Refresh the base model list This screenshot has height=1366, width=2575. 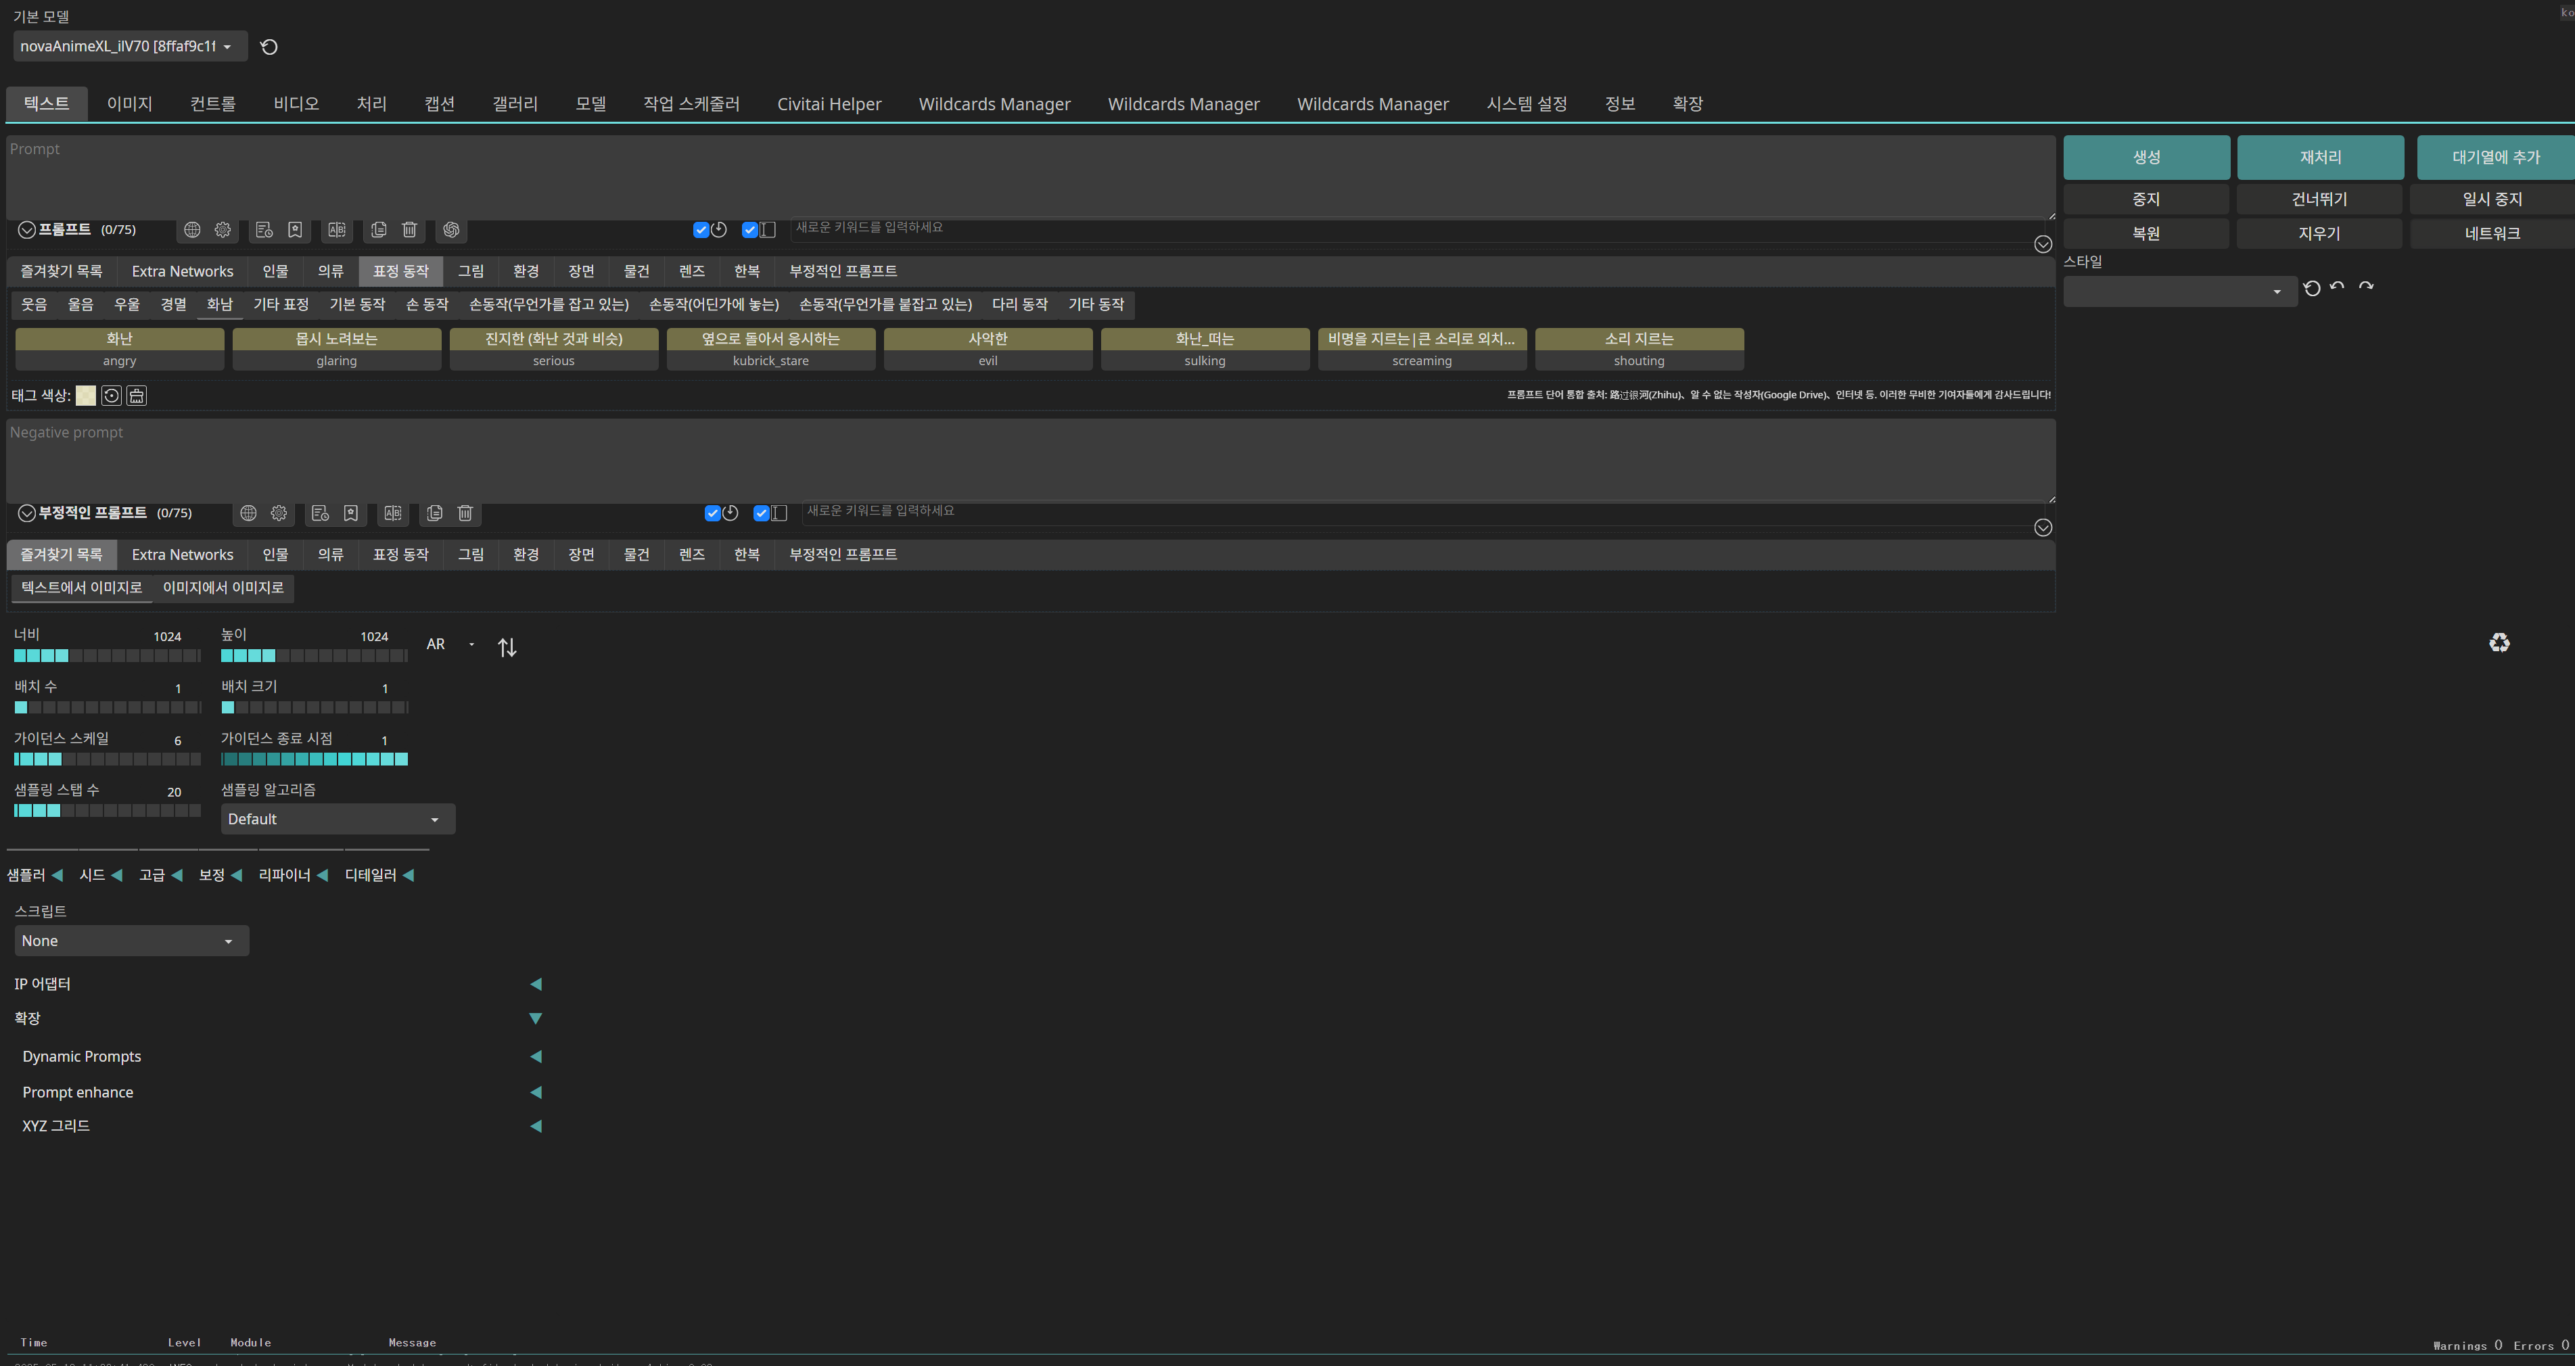click(269, 47)
